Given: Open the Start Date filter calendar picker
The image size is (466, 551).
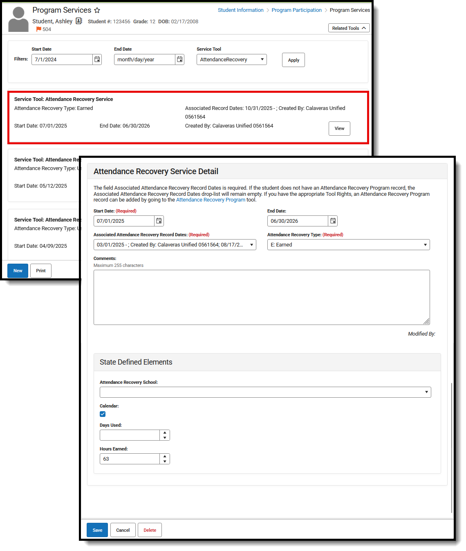Looking at the screenshot, I should pos(97,59).
